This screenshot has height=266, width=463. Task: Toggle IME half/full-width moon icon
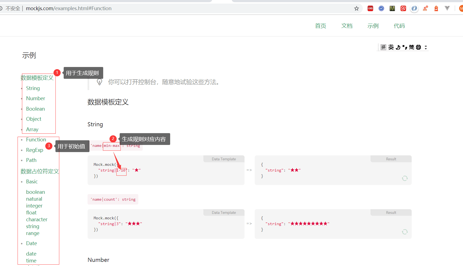tap(398, 47)
